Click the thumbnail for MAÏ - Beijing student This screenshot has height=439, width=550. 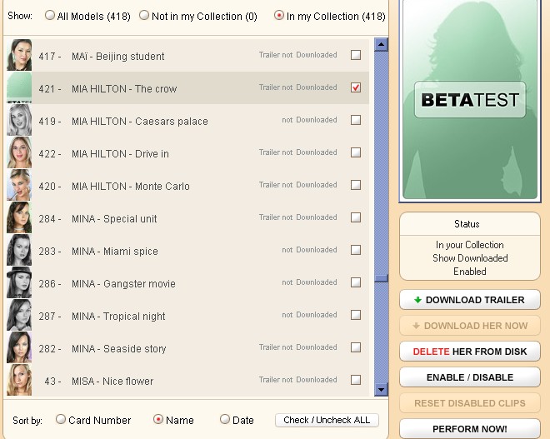19,56
